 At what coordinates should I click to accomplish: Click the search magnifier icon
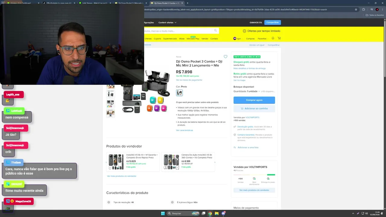215,30
